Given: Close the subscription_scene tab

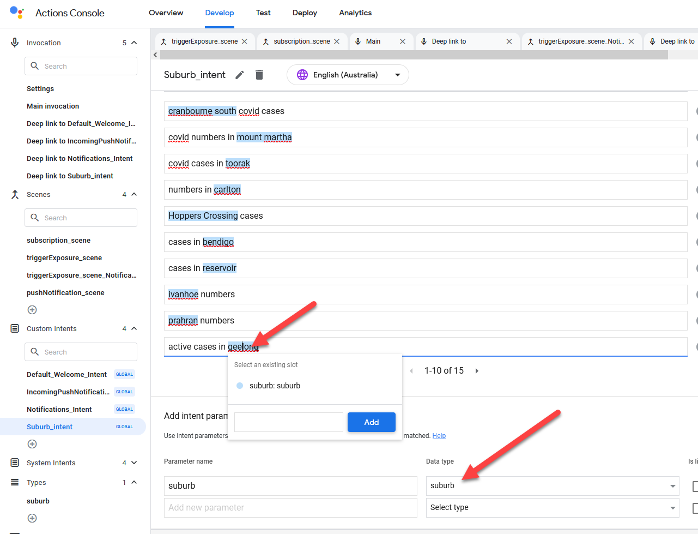Looking at the screenshot, I should pos(337,41).
